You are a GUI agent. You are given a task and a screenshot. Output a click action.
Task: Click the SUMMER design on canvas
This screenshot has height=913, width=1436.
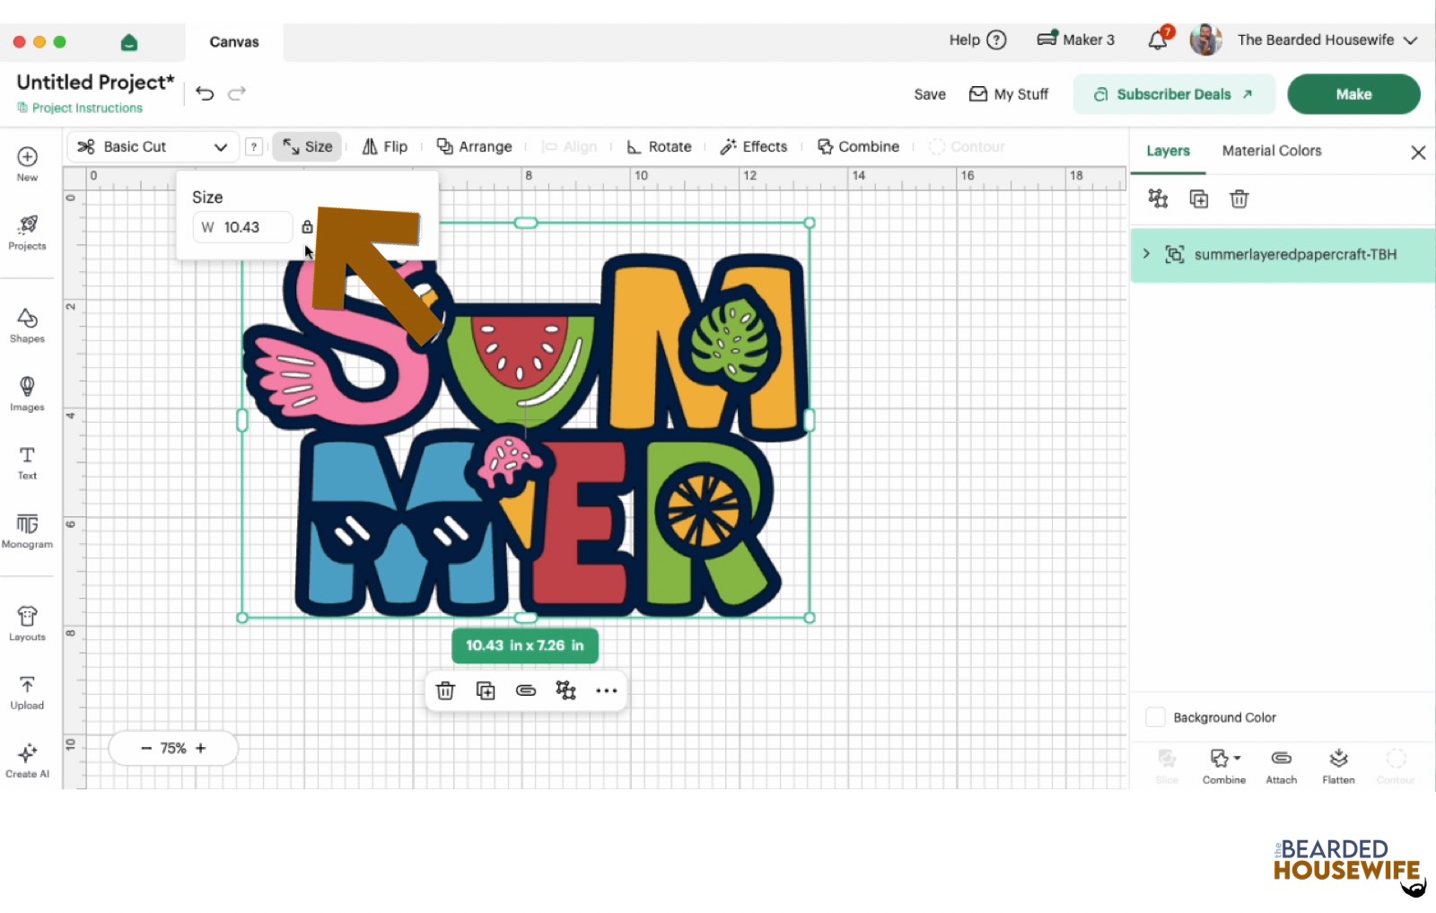pos(526,420)
